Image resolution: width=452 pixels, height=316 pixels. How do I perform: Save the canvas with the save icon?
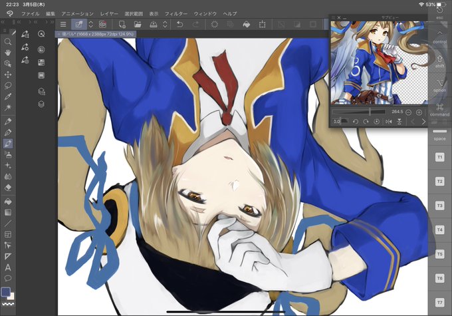tap(154, 24)
